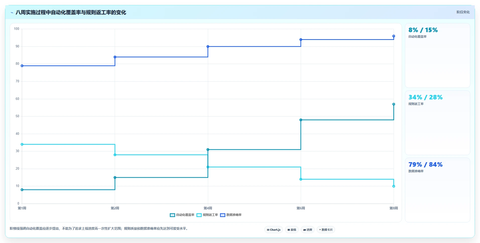The height and width of the screenshot is (243, 480).
Task: Click the 阶段变化 label in the header
Action: click(463, 12)
